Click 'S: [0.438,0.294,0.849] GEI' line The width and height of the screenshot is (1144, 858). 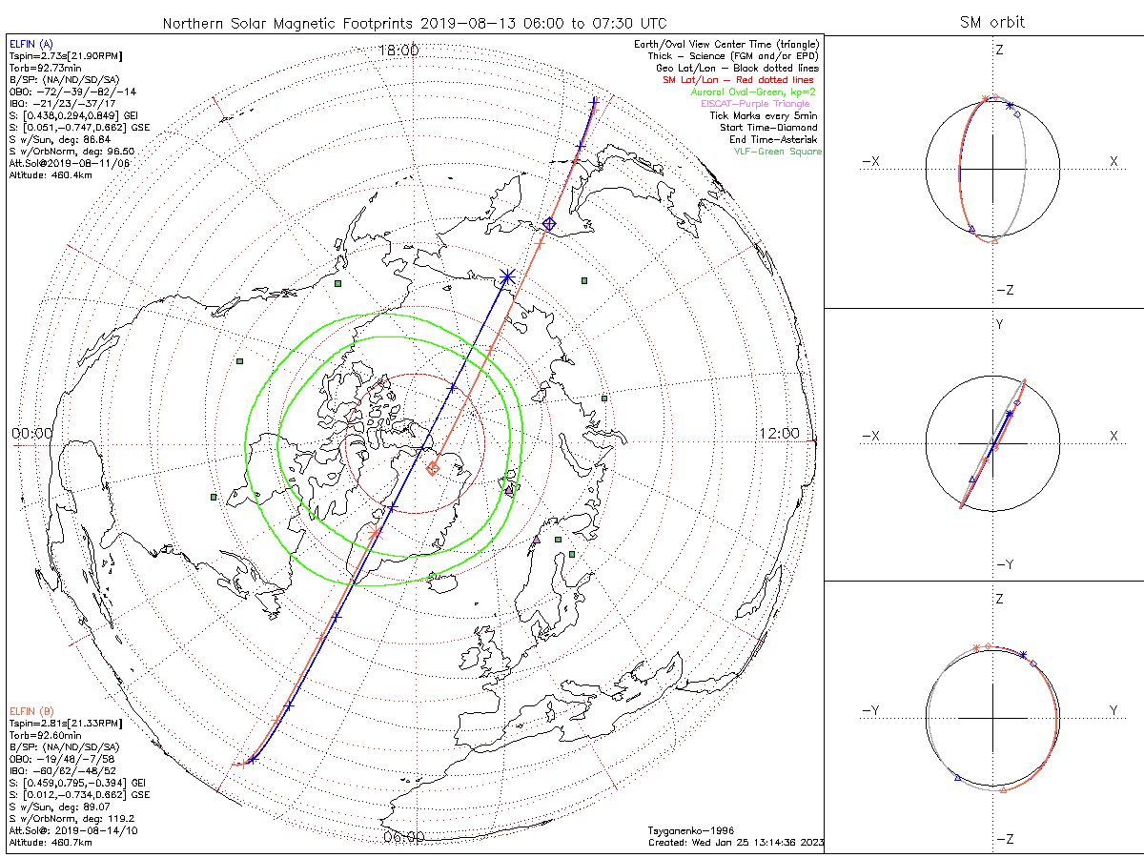(x=71, y=116)
